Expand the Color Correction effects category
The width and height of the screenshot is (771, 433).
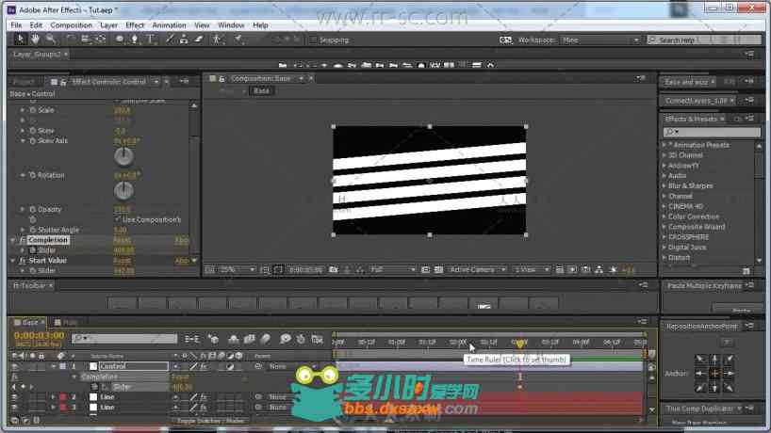click(664, 216)
